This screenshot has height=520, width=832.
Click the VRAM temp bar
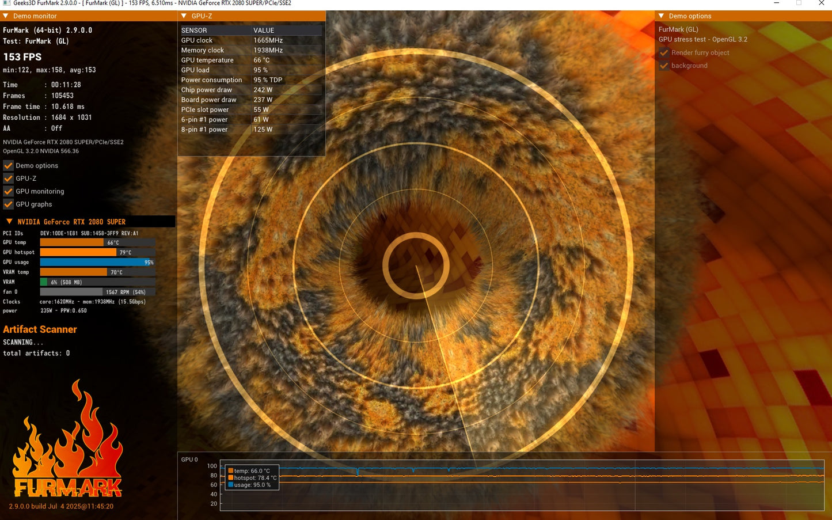click(74, 272)
